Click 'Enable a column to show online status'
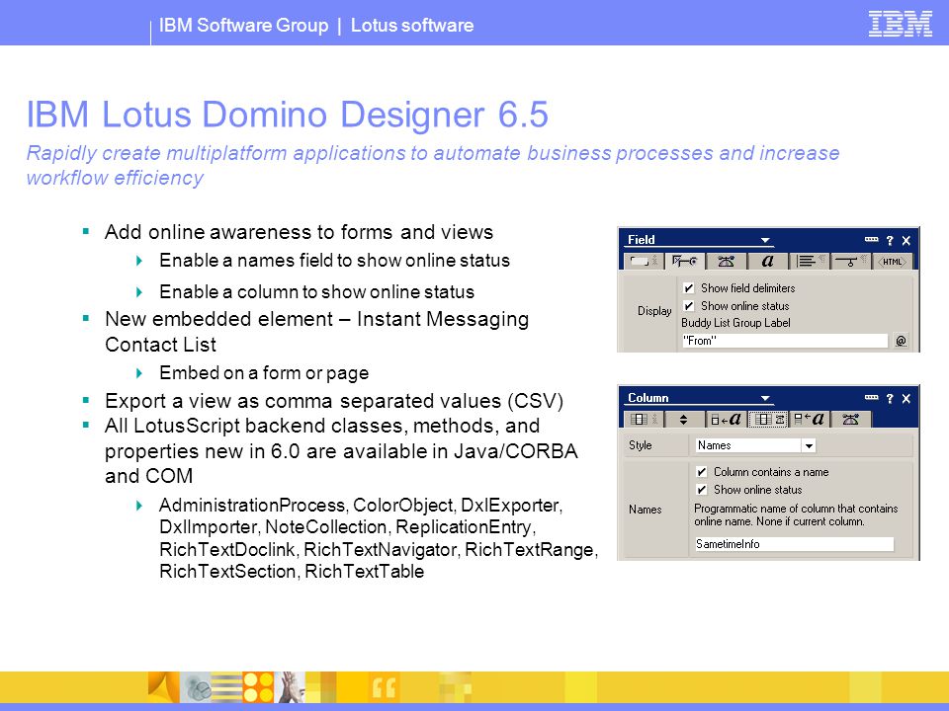 coord(316,292)
